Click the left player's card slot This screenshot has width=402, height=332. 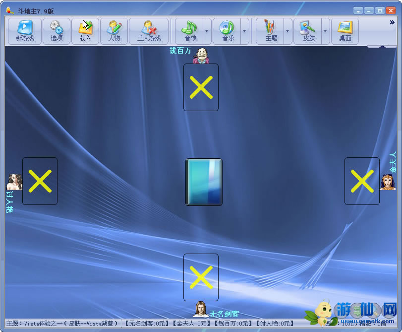tap(40, 181)
